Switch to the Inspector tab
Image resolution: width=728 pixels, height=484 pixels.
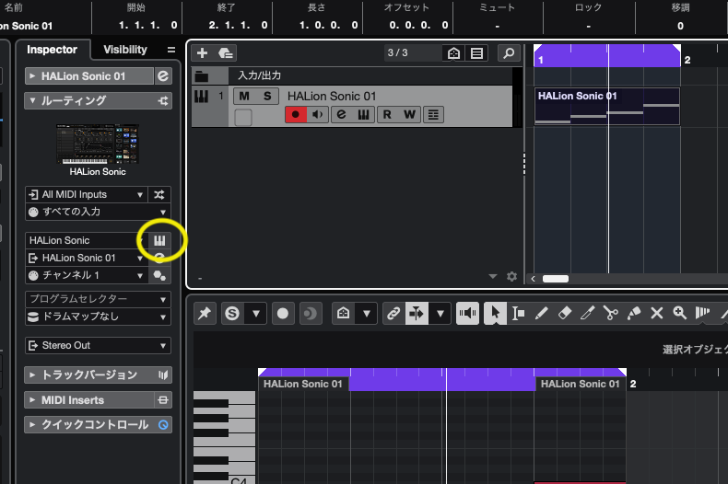click(x=52, y=50)
